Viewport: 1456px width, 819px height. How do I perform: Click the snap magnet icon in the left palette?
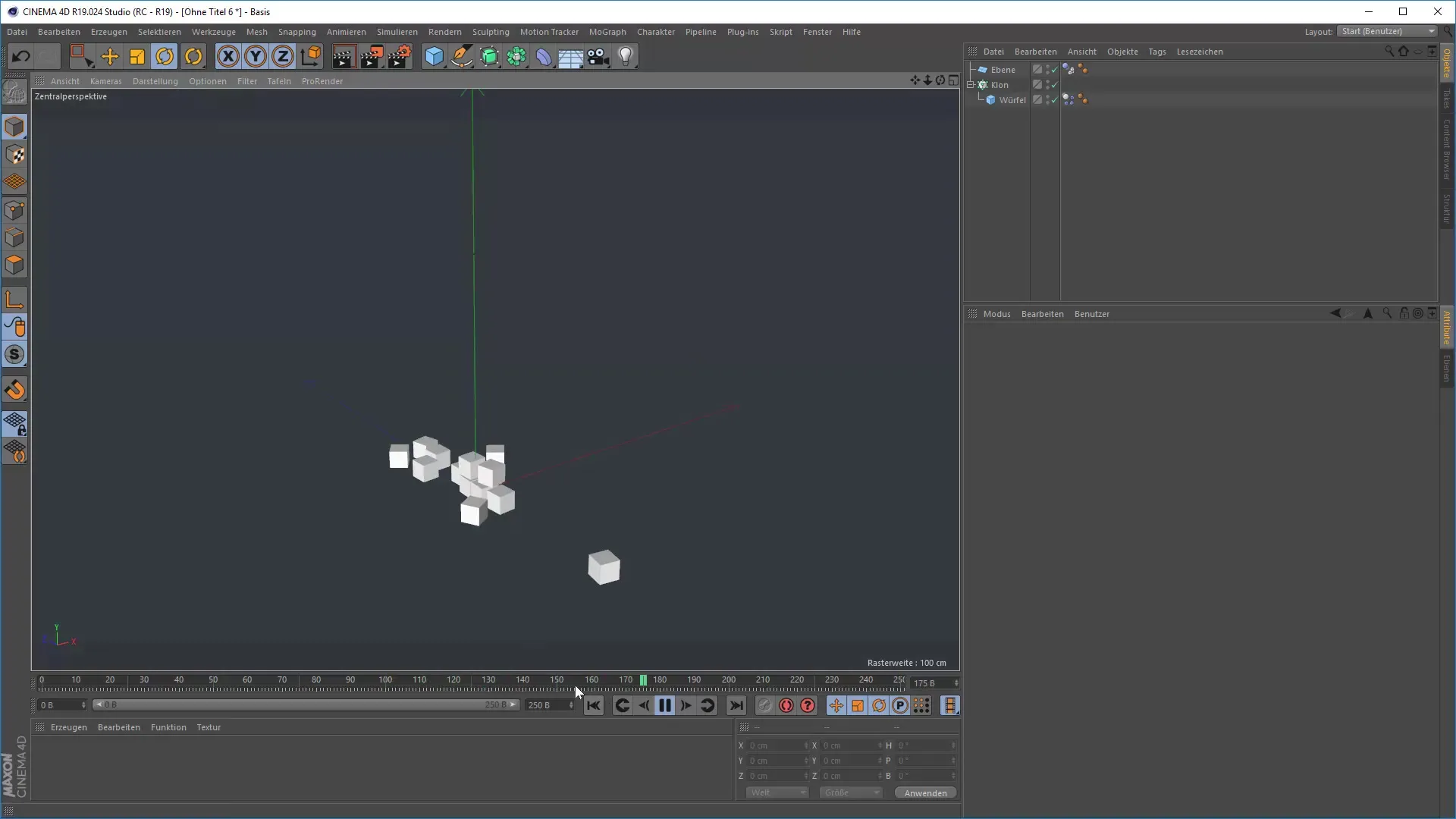pyautogui.click(x=14, y=390)
